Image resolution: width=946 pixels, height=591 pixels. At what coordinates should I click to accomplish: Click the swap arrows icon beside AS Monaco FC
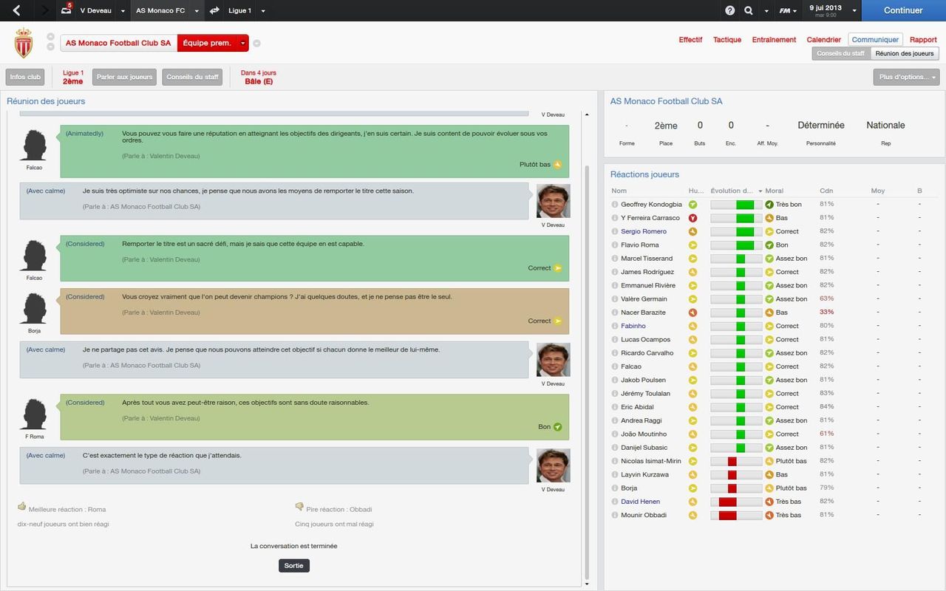point(214,10)
